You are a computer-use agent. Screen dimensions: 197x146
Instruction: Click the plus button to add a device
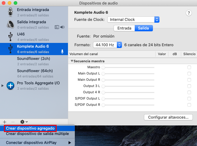tap(5, 122)
